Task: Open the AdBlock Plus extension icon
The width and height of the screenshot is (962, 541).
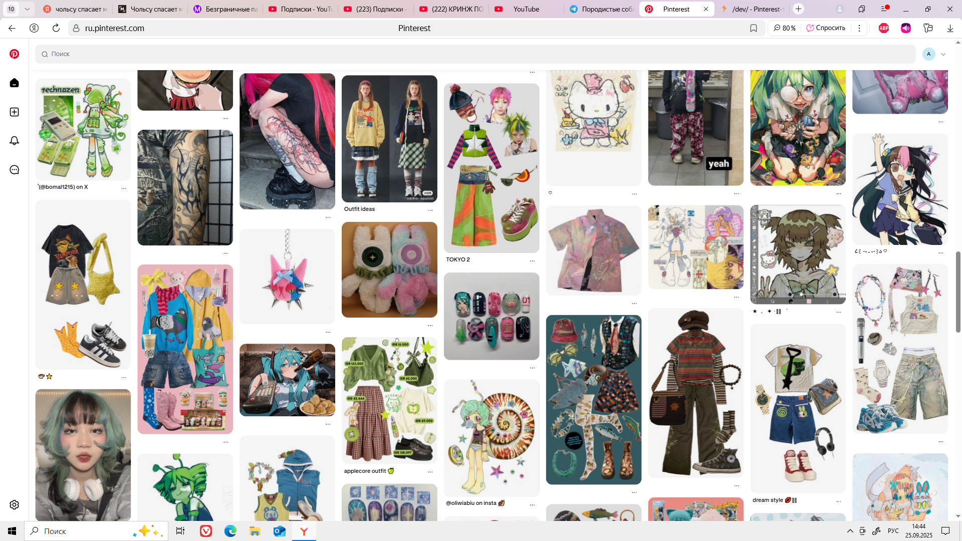Action: (x=884, y=28)
